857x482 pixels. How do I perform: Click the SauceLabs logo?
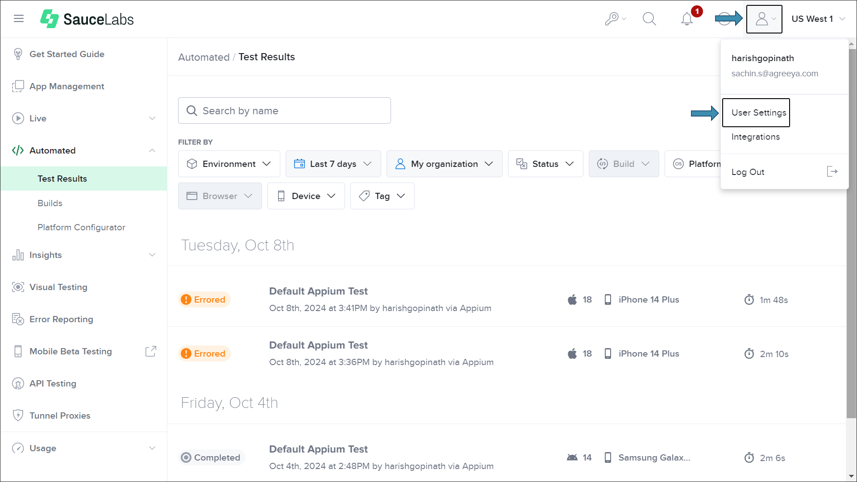[x=87, y=19]
